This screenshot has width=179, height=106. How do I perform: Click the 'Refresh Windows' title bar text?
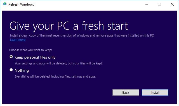point(21,4)
